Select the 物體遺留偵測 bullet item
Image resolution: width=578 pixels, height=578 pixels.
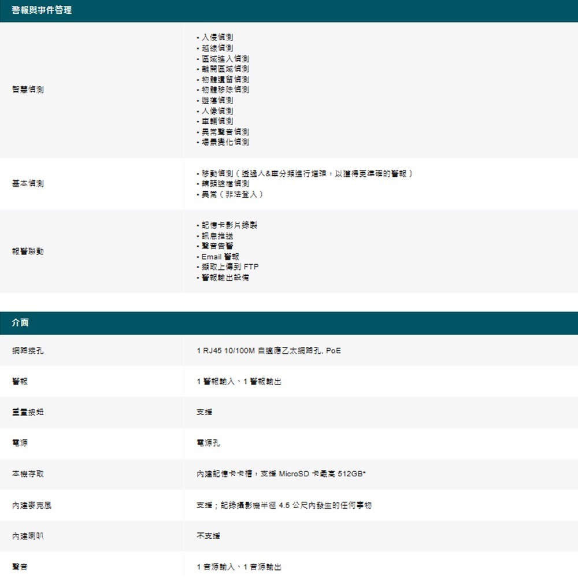[225, 79]
